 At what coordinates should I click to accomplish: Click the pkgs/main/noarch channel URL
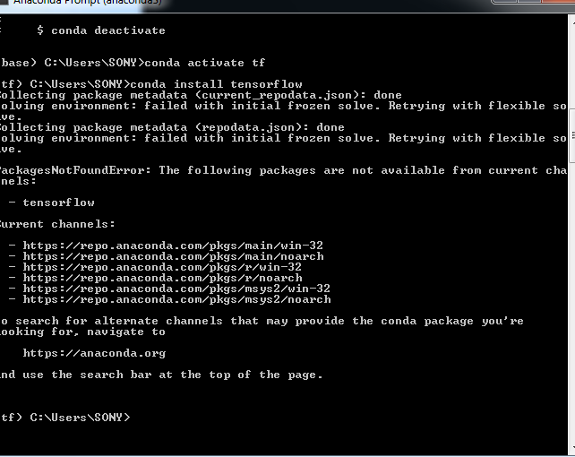tap(173, 256)
